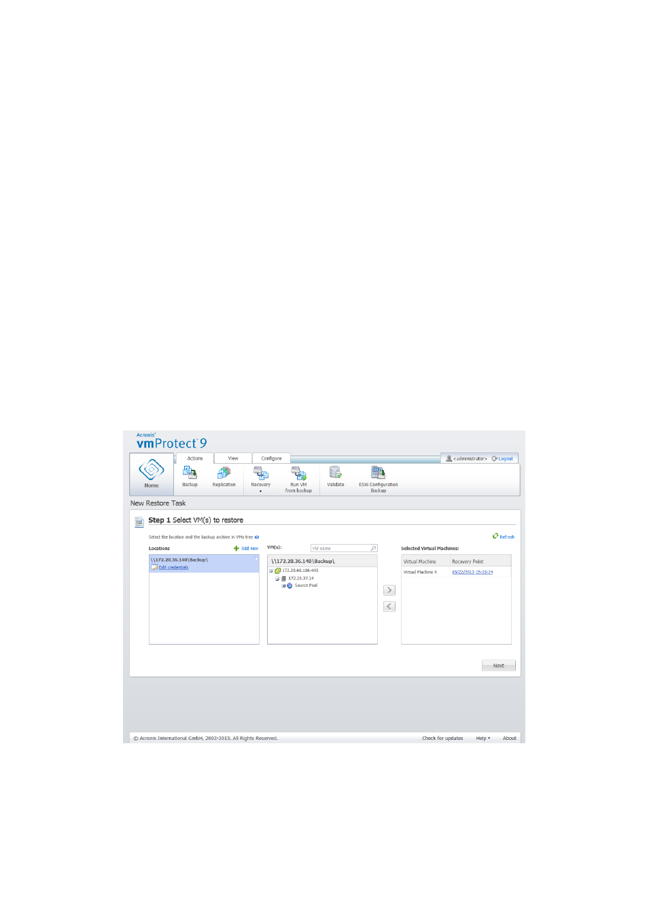This screenshot has height=918, width=649.
Task: Launch Run VM from backup
Action: coord(298,479)
